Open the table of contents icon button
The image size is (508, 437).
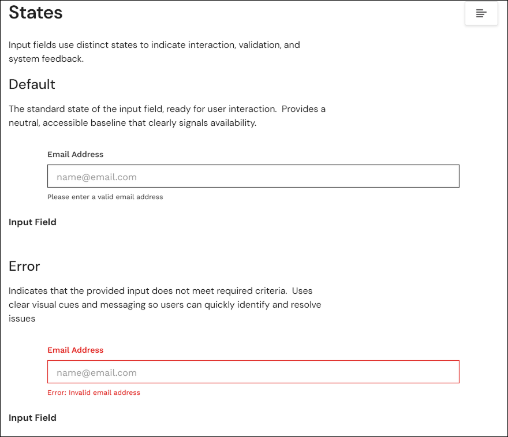tap(481, 13)
